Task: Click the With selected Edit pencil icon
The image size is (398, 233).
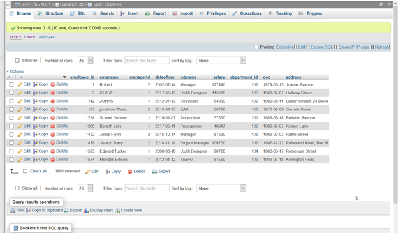Action: coord(88,172)
